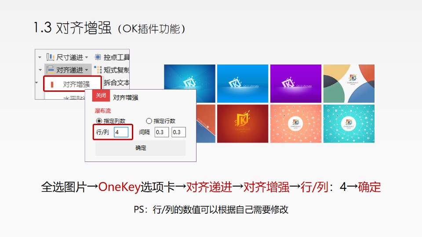This screenshot has height=237, width=422.
Task: Expand the 尺寸递进 dropdown arrow
Action: [x=87, y=57]
